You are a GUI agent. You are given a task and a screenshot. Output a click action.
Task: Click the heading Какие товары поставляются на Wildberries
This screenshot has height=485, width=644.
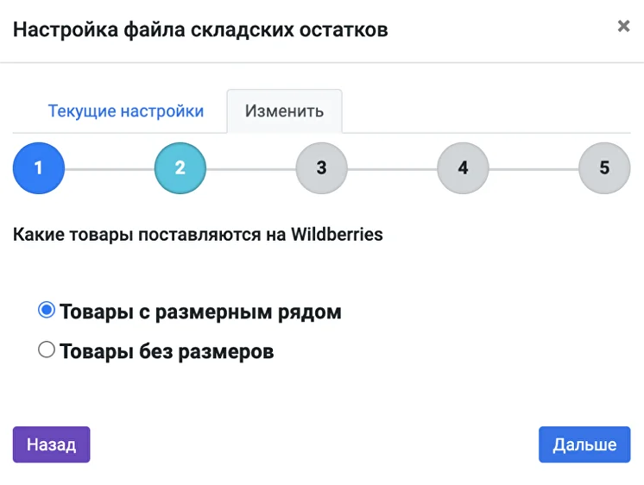pos(198,235)
